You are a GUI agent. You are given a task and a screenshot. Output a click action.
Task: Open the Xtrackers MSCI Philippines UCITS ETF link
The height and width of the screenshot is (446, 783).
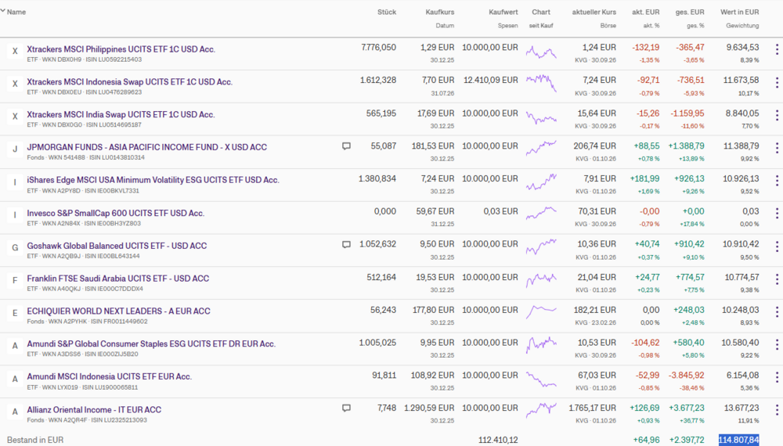click(x=121, y=49)
